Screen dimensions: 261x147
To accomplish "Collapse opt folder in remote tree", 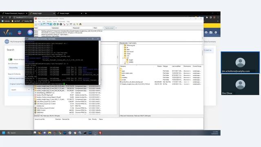I will tap(123, 58).
